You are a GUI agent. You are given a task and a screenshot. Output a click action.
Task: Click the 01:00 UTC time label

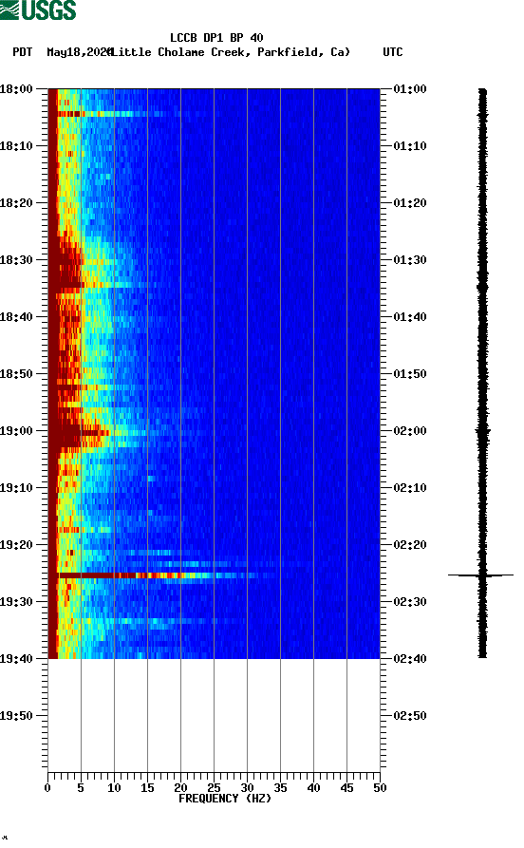point(410,88)
